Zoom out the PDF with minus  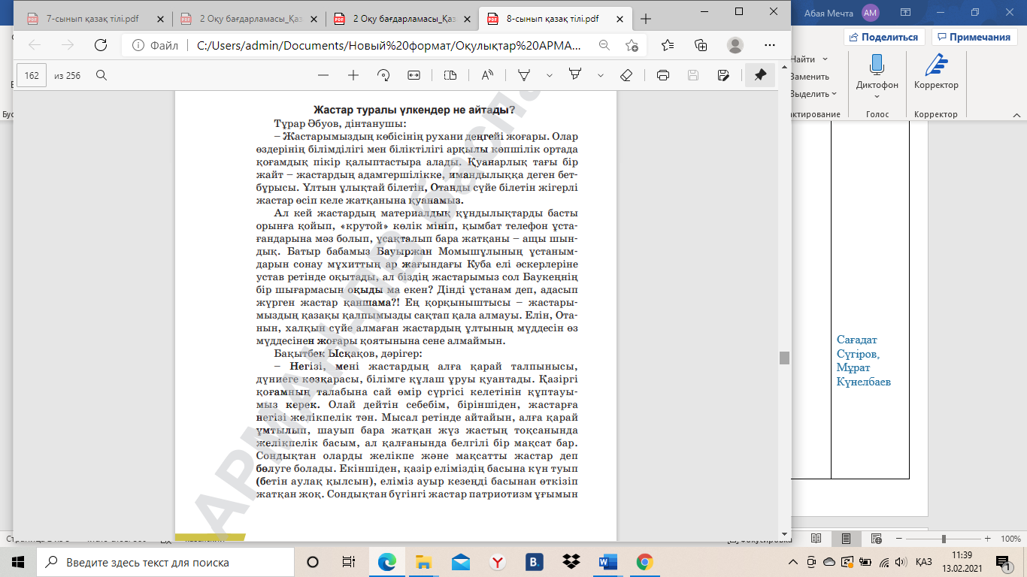coord(323,75)
